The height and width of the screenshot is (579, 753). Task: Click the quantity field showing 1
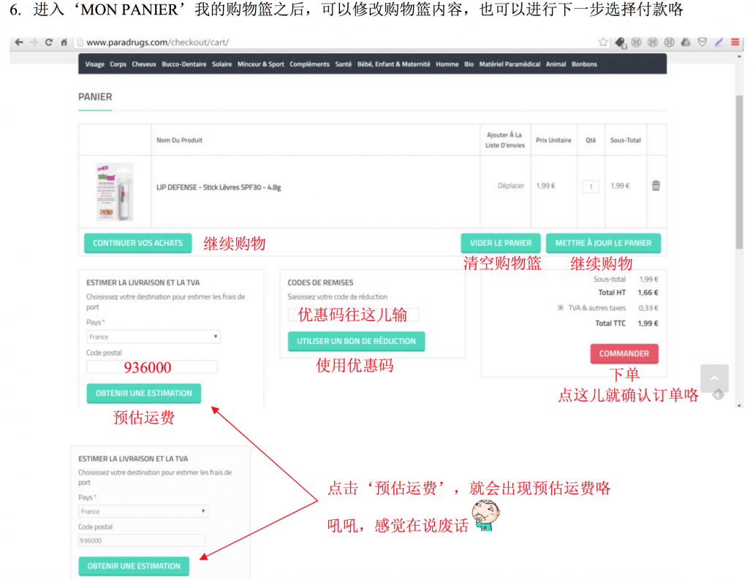click(x=590, y=187)
